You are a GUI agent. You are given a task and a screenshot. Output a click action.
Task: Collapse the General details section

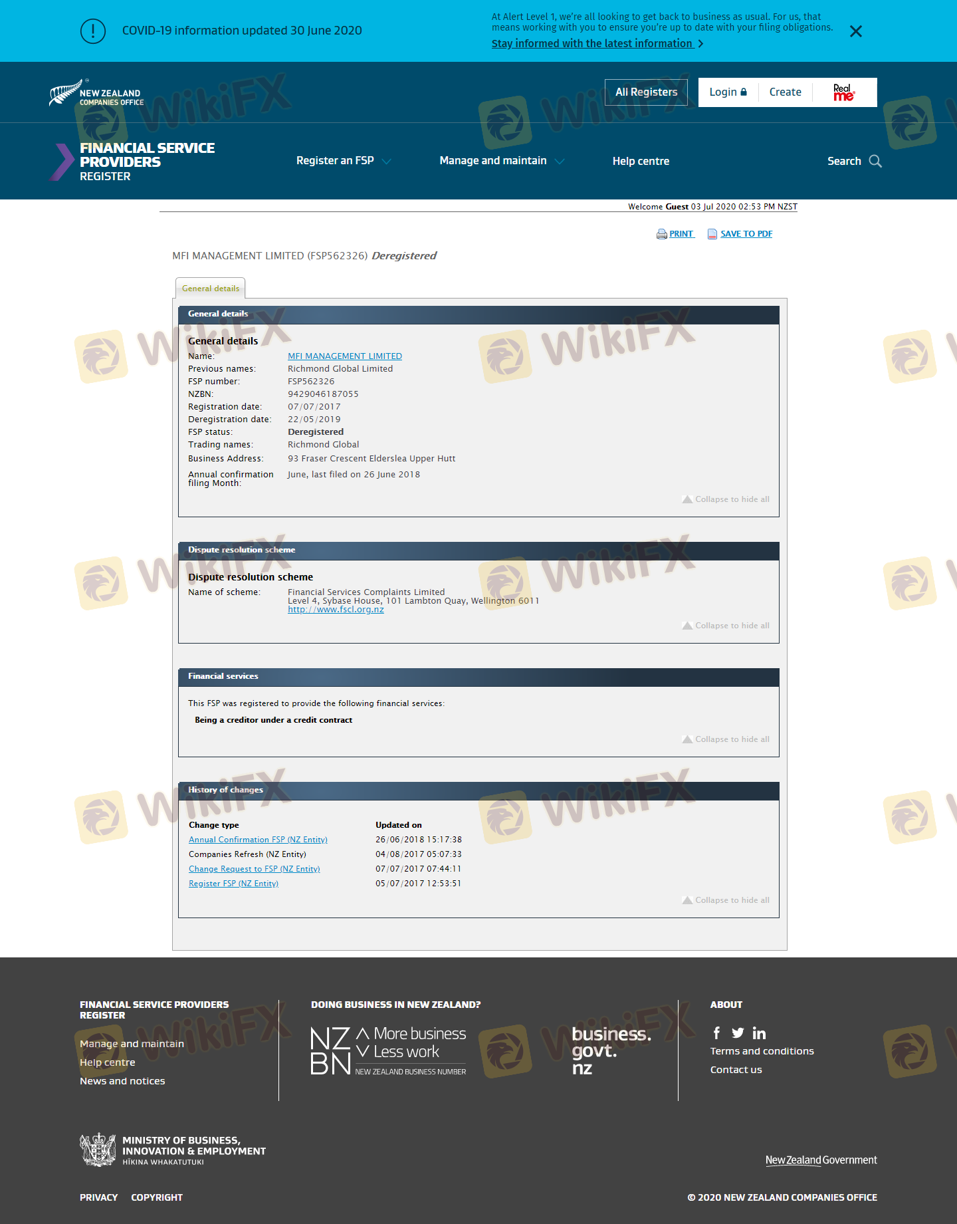pyautogui.click(x=726, y=499)
